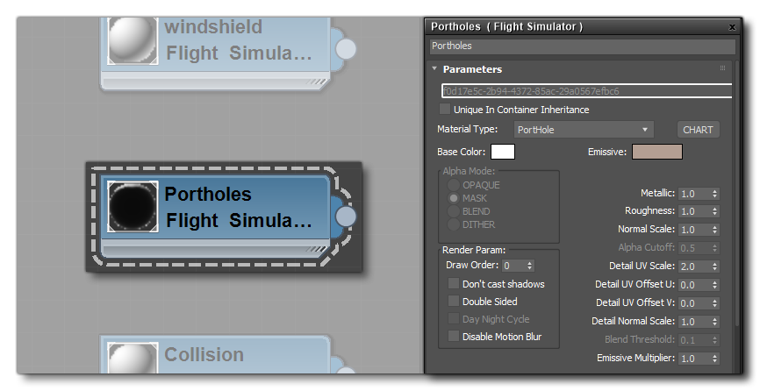Click the windshield node resize grip
Screen dimensions: 760x391
tap(318, 82)
